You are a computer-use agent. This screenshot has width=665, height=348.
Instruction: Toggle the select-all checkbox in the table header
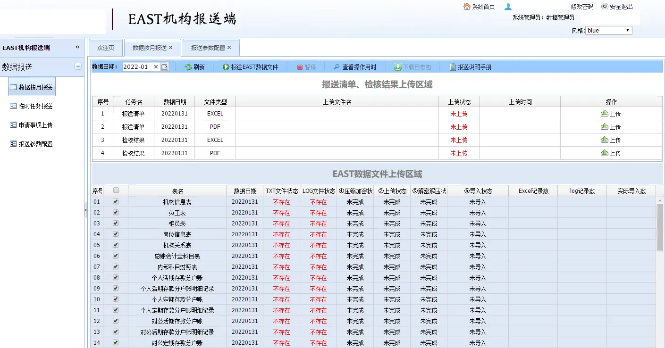click(x=116, y=191)
